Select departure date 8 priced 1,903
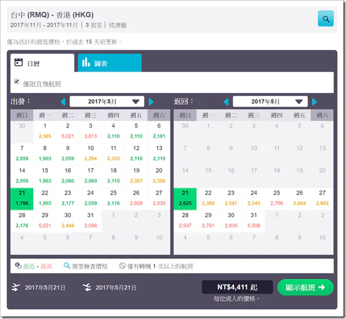Screen dimensions: 346x319 point(45,153)
